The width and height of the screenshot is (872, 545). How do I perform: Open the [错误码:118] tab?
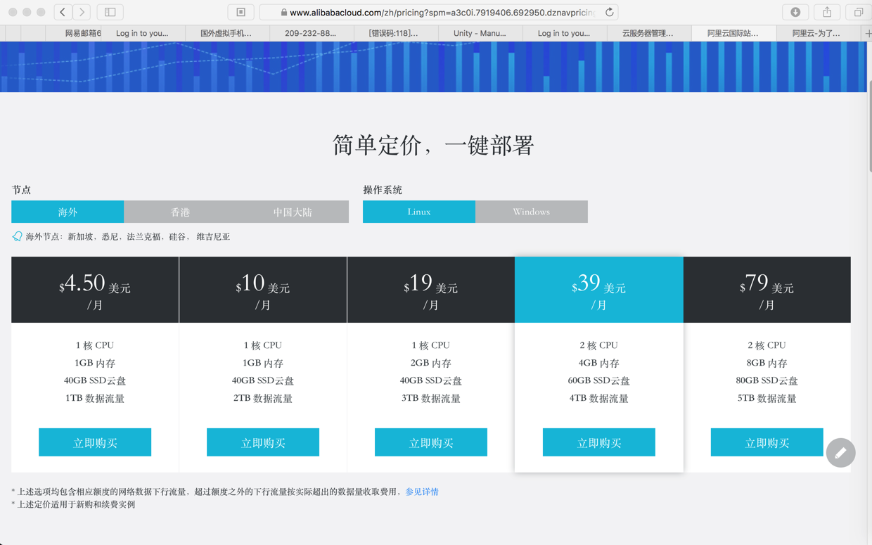[395, 33]
